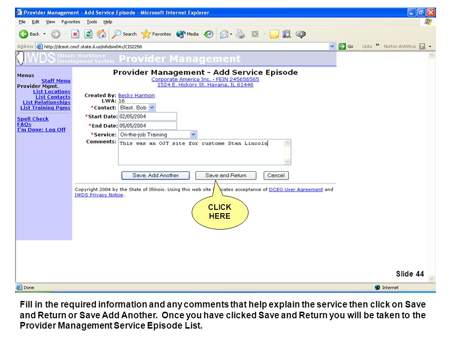451x338 pixels.
Task: Open the DCEO User Agreement link
Action: (296, 189)
